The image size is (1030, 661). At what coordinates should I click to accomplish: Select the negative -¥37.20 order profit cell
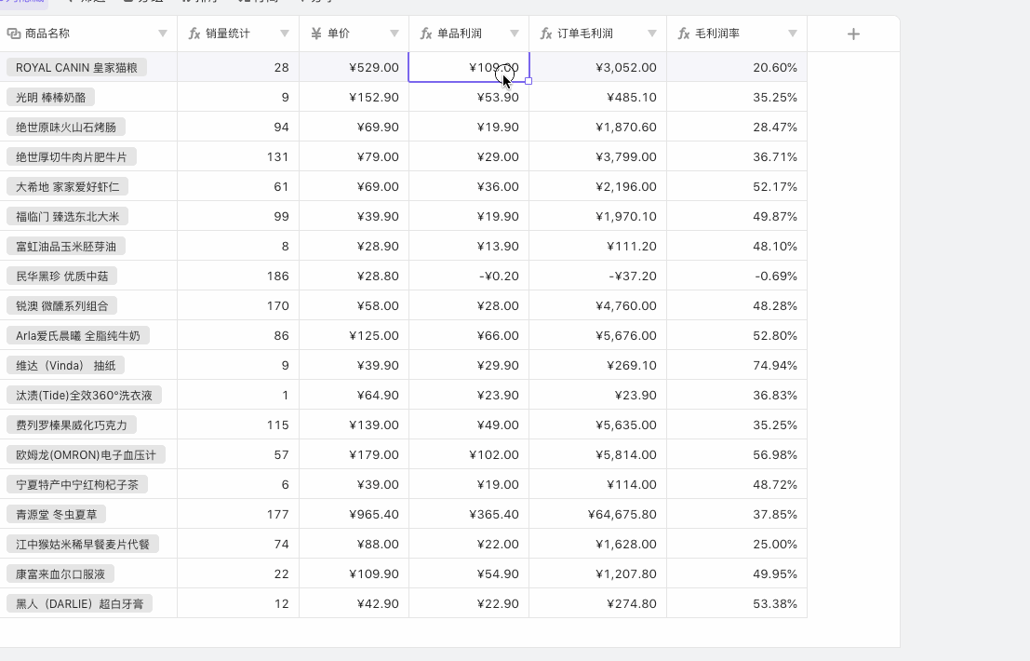[x=597, y=276]
